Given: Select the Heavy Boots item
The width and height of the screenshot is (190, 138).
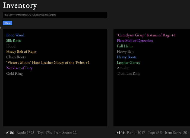Looking at the screenshot, I should pyautogui.click(x=126, y=57).
